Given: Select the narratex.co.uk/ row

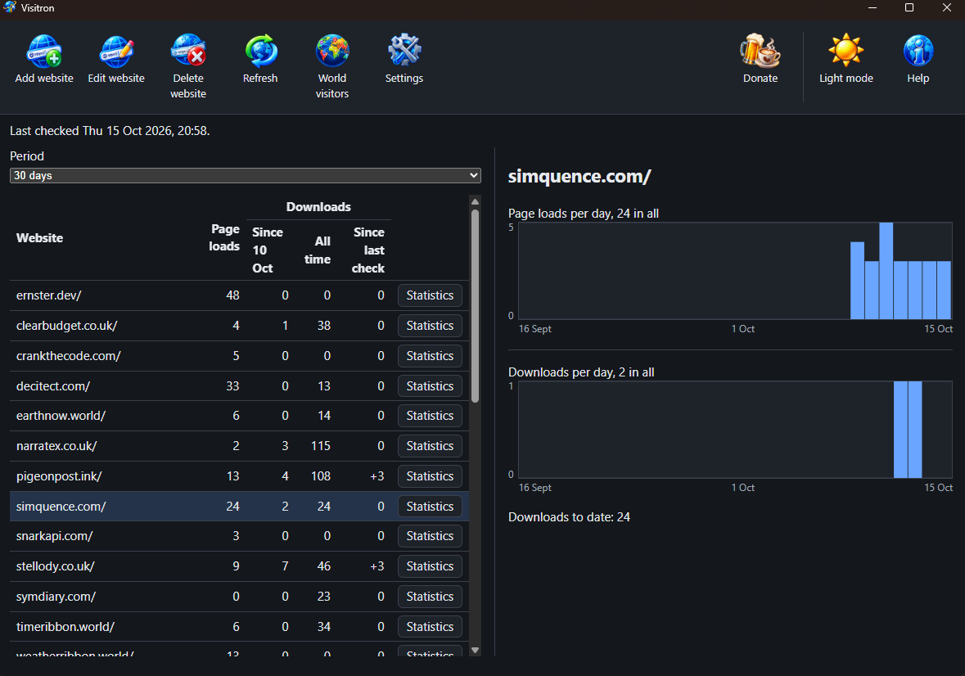Looking at the screenshot, I should coord(239,446).
